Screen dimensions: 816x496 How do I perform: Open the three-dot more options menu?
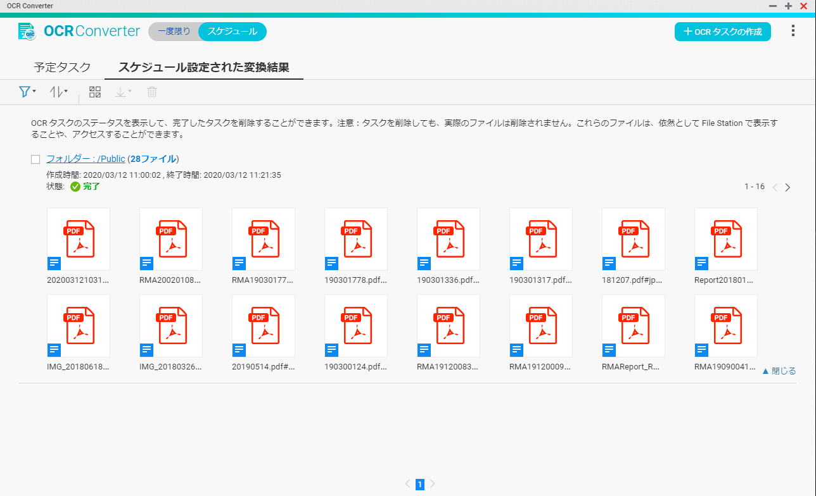(793, 31)
